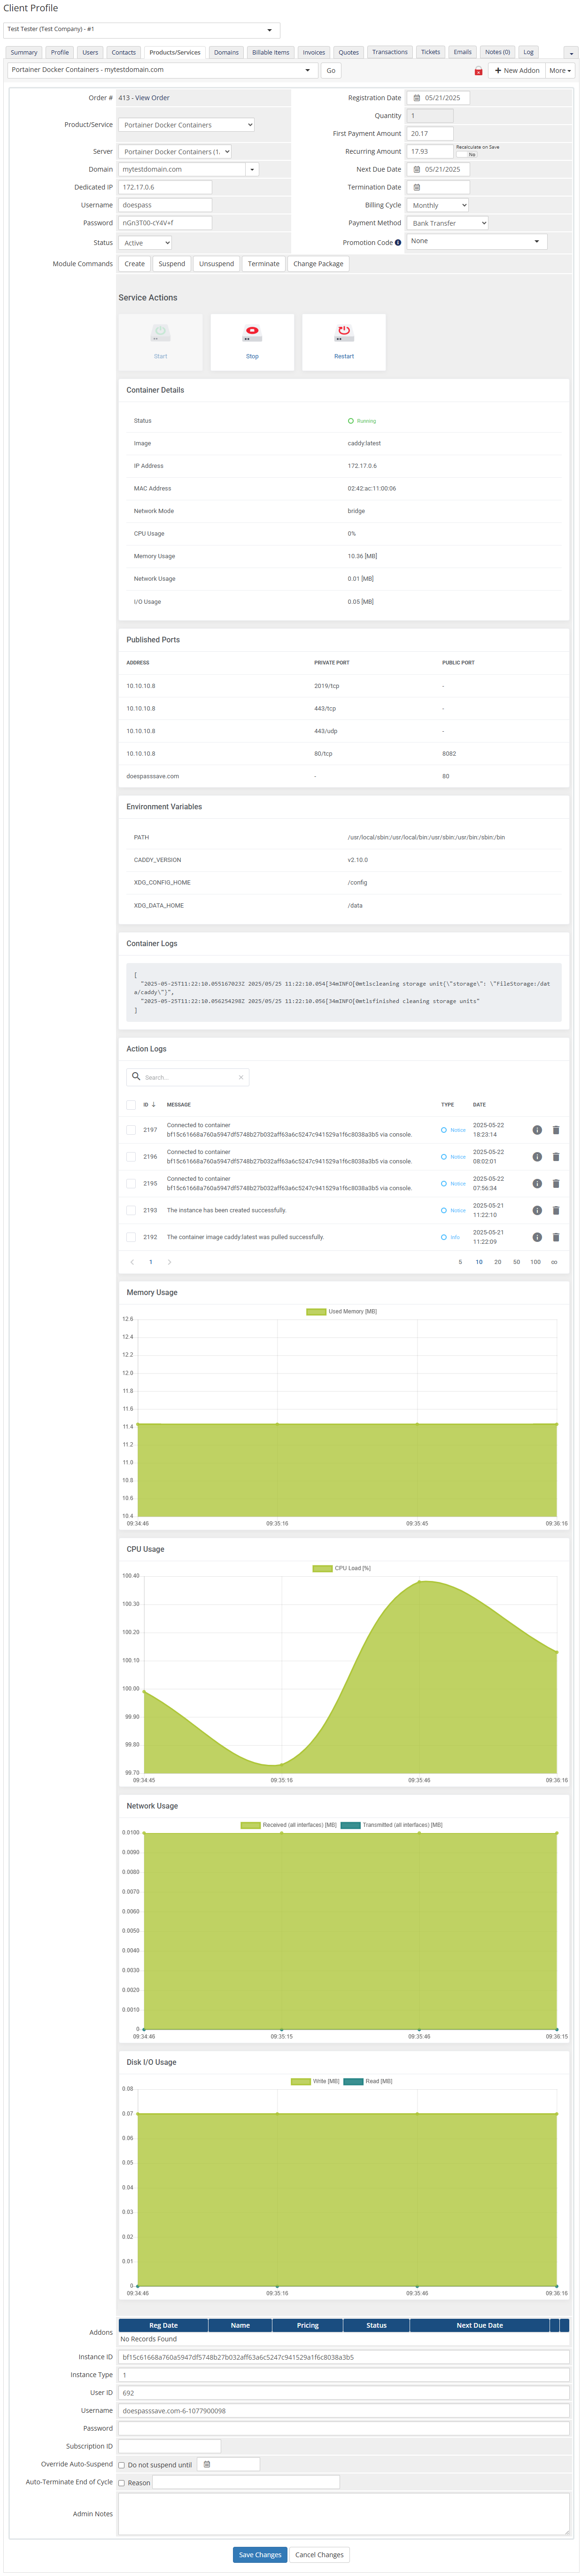This screenshot has height=2576, width=581.
Task: Click the Suspend module command
Action: 172,264
